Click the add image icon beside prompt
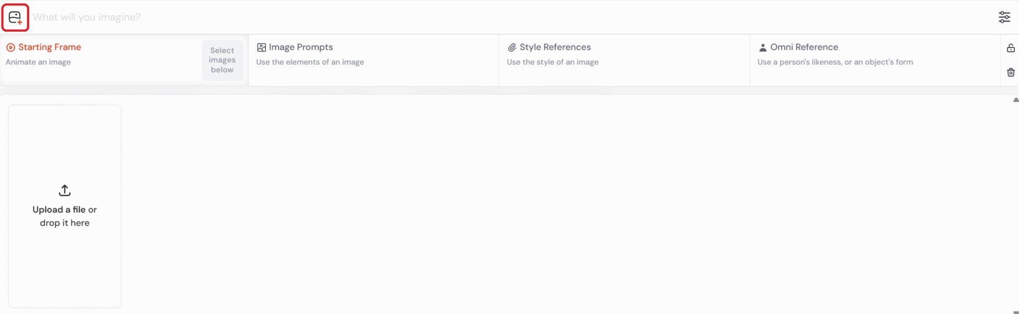This screenshot has height=314, width=1019. point(15,17)
